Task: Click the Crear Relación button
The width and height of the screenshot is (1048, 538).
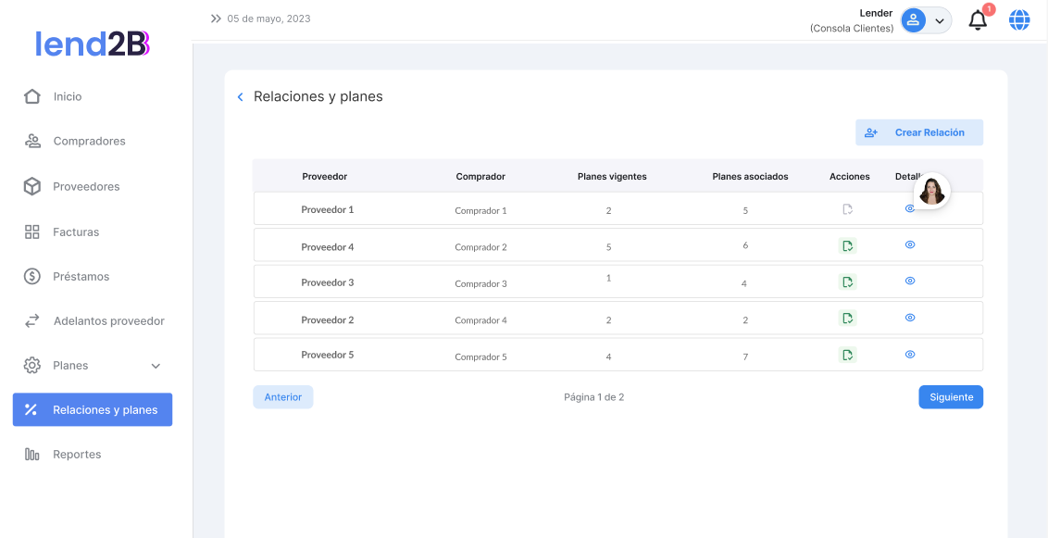Action: pos(918,132)
